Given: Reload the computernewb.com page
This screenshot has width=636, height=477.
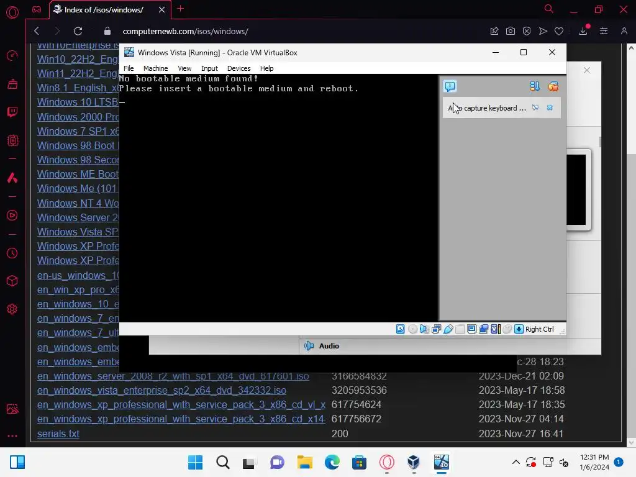Looking at the screenshot, I should pyautogui.click(x=78, y=31).
